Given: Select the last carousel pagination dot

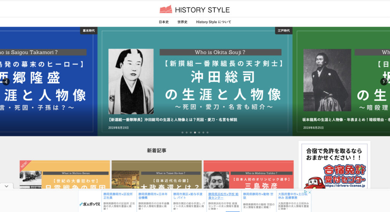Looking at the screenshot, I should point(208,133).
